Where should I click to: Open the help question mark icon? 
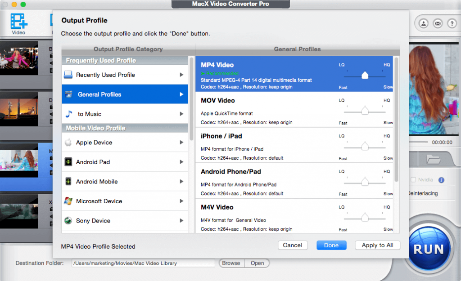pos(452,23)
